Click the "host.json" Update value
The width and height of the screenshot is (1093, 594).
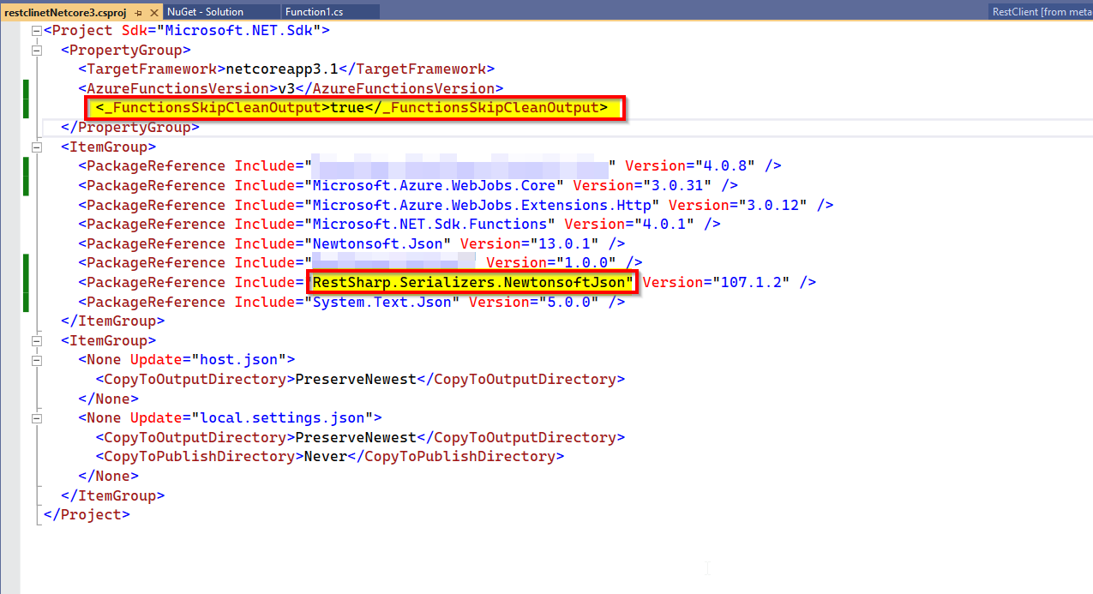tap(239, 360)
